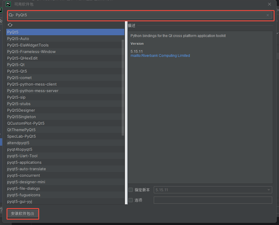The height and width of the screenshot is (225, 279).
Task: Select the PyQt5-Qt5 package
Action: (65, 71)
